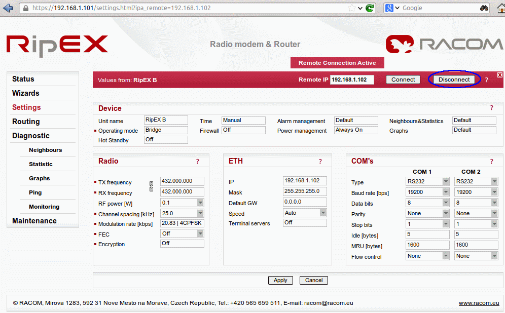Open the Radio section help question mark
The width and height of the screenshot is (505, 313).
[x=197, y=162]
